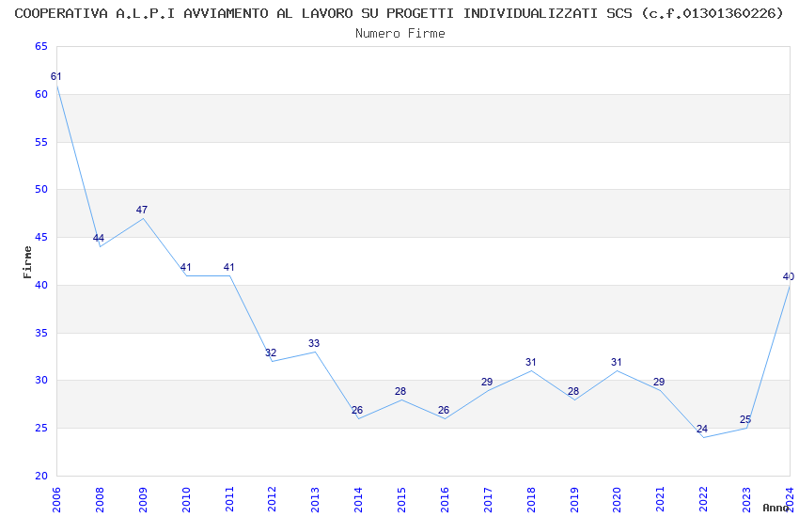Click the 2021 x-axis year label
This screenshot has width=799, height=517.
pos(660,499)
